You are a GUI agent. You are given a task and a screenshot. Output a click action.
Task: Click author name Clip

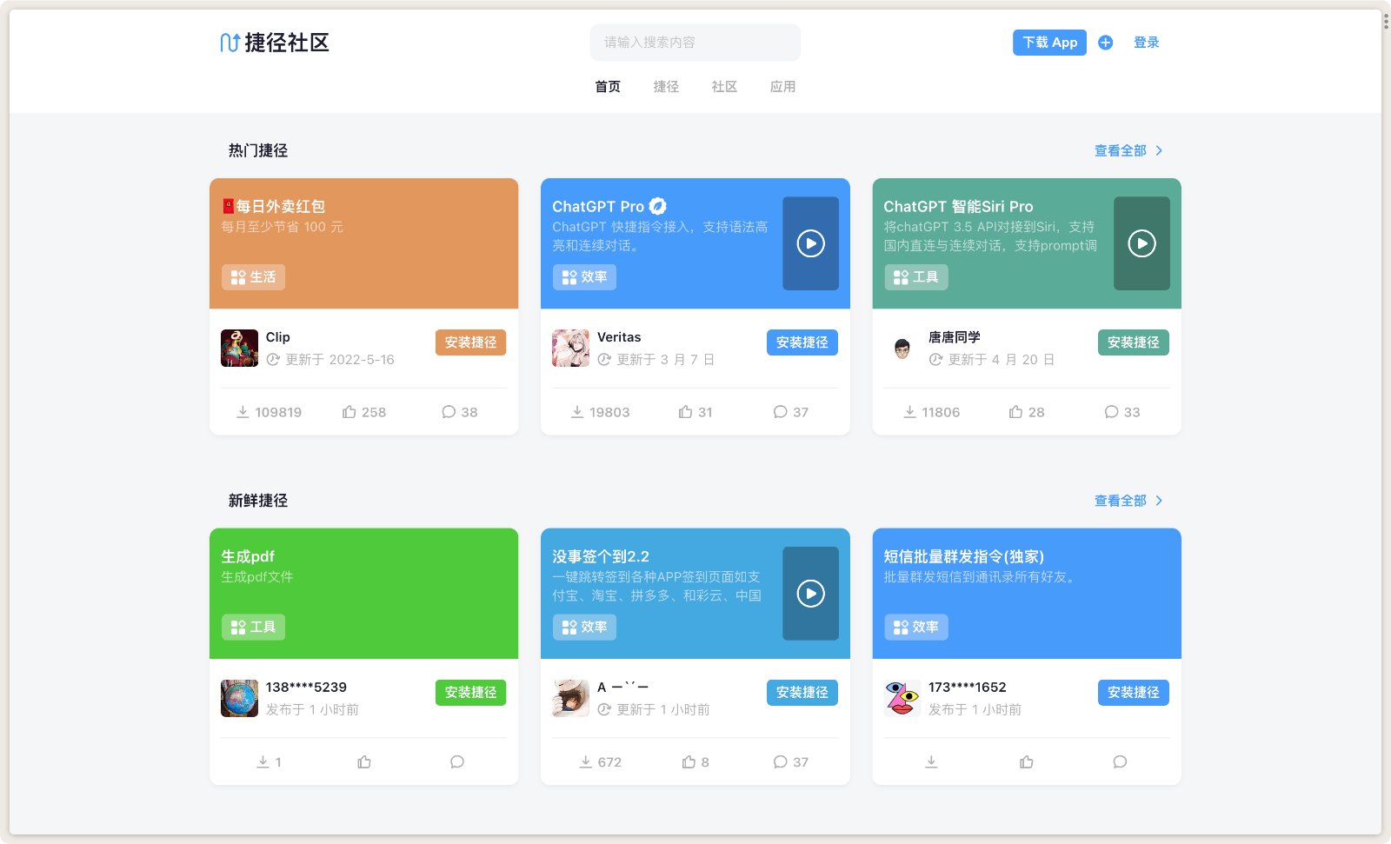pos(278,337)
